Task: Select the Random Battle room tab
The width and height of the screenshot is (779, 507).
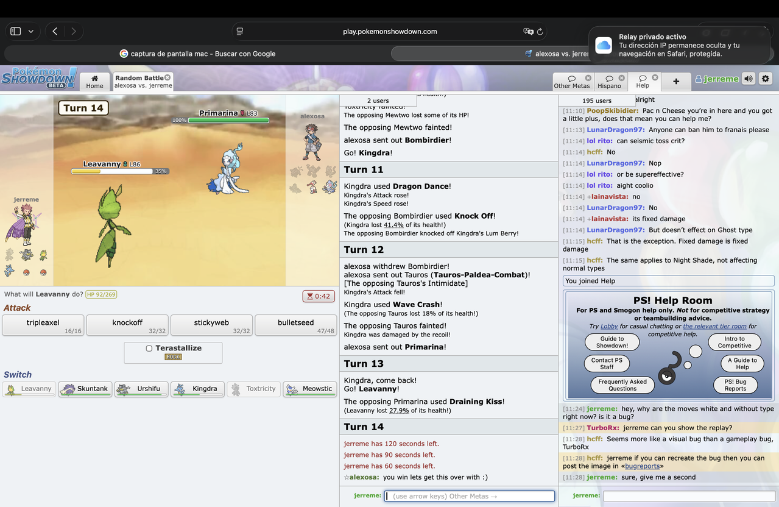Action: click(x=143, y=82)
